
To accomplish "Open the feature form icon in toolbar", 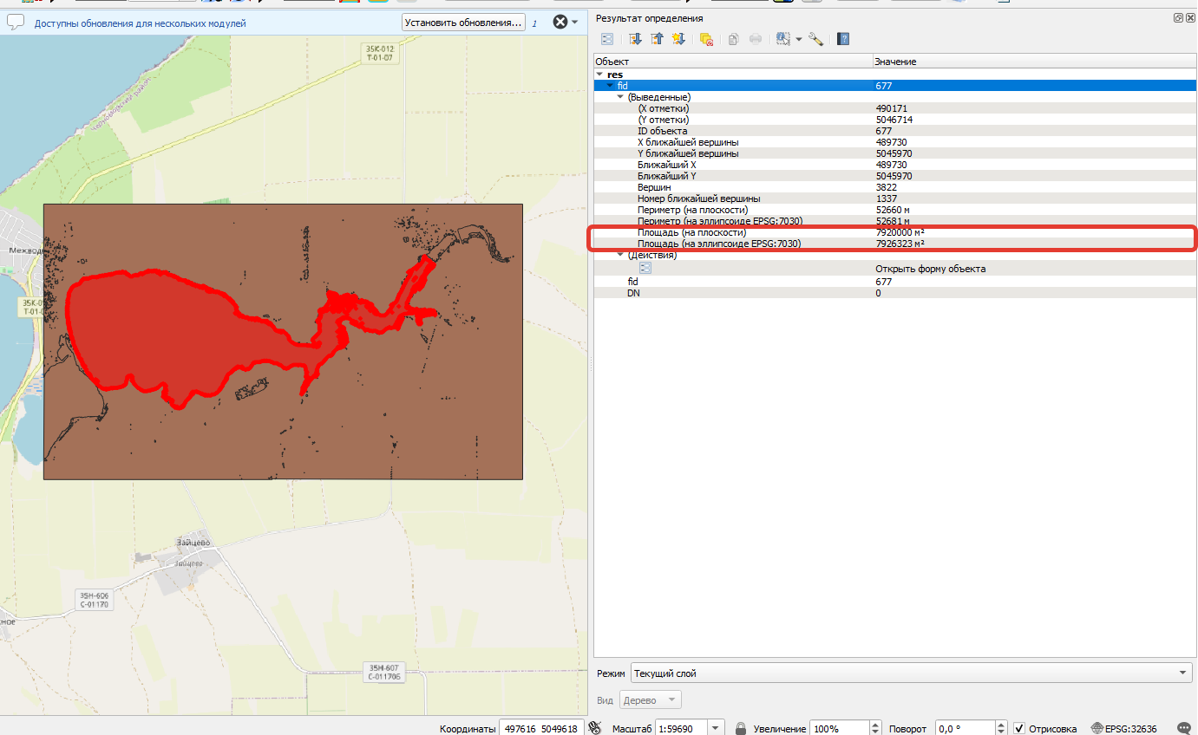I will pyautogui.click(x=607, y=39).
